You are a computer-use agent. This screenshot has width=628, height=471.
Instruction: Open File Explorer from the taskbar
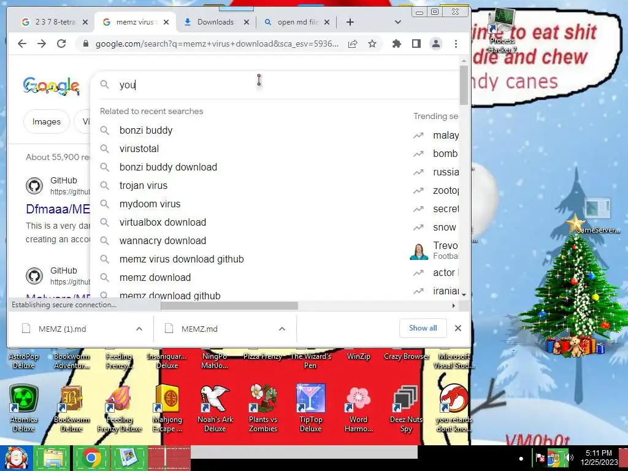[x=53, y=458]
